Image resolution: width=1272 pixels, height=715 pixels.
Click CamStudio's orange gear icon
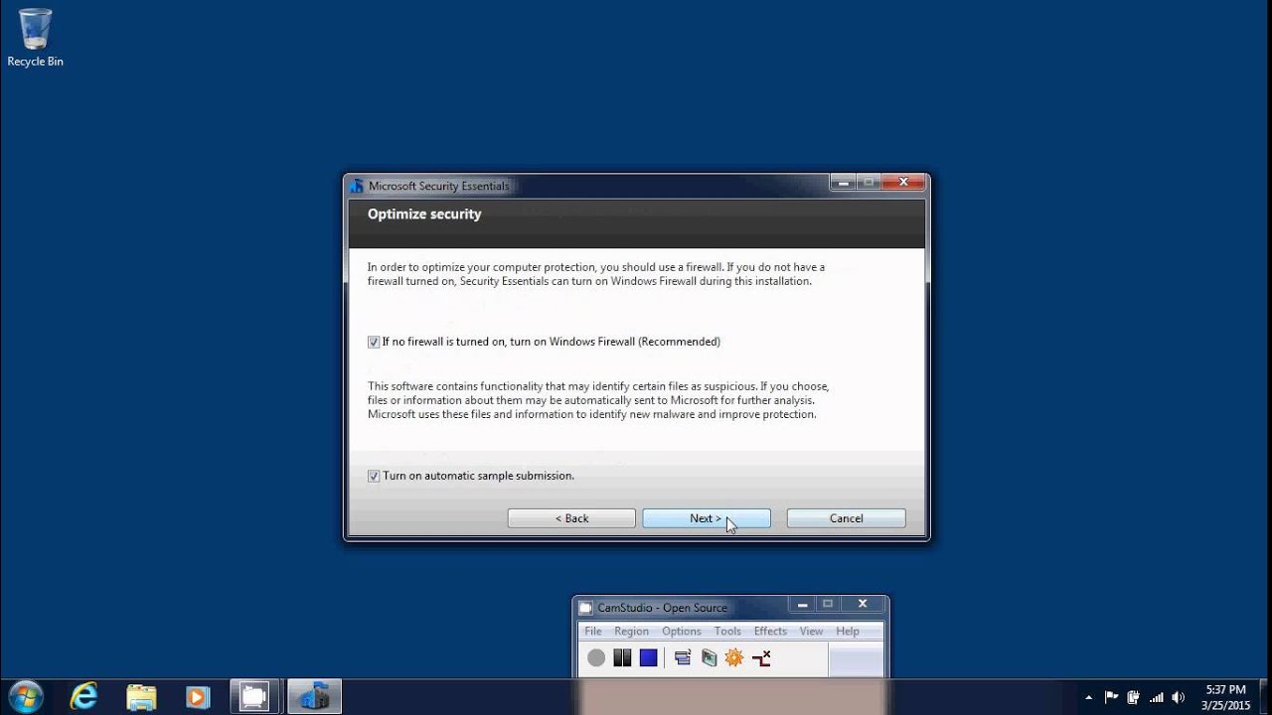pos(734,657)
